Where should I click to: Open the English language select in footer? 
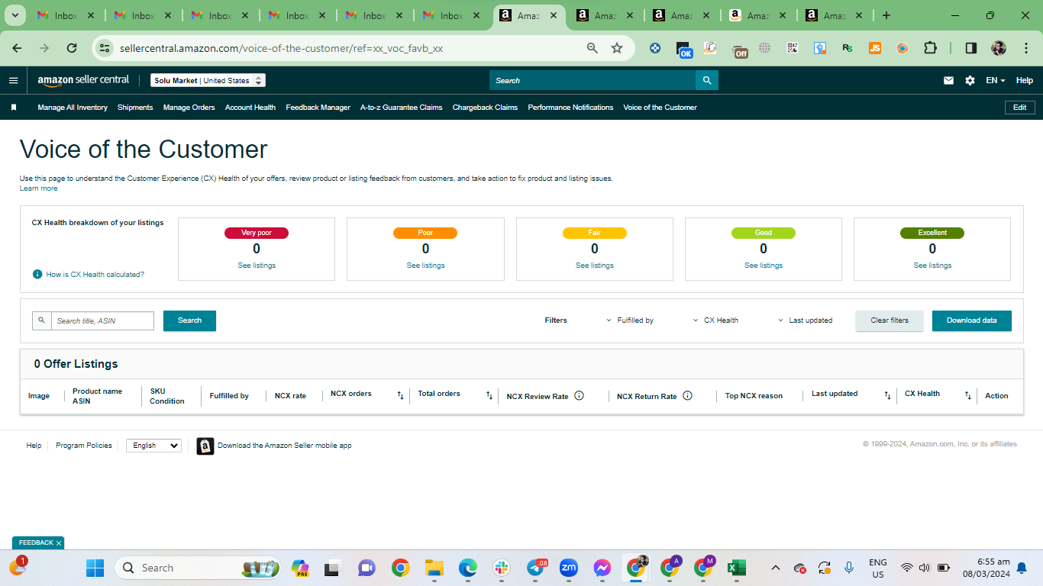point(153,446)
